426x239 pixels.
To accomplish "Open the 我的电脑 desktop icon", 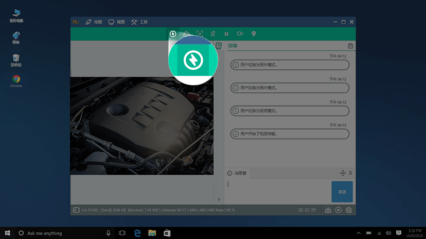I will click(x=16, y=16).
